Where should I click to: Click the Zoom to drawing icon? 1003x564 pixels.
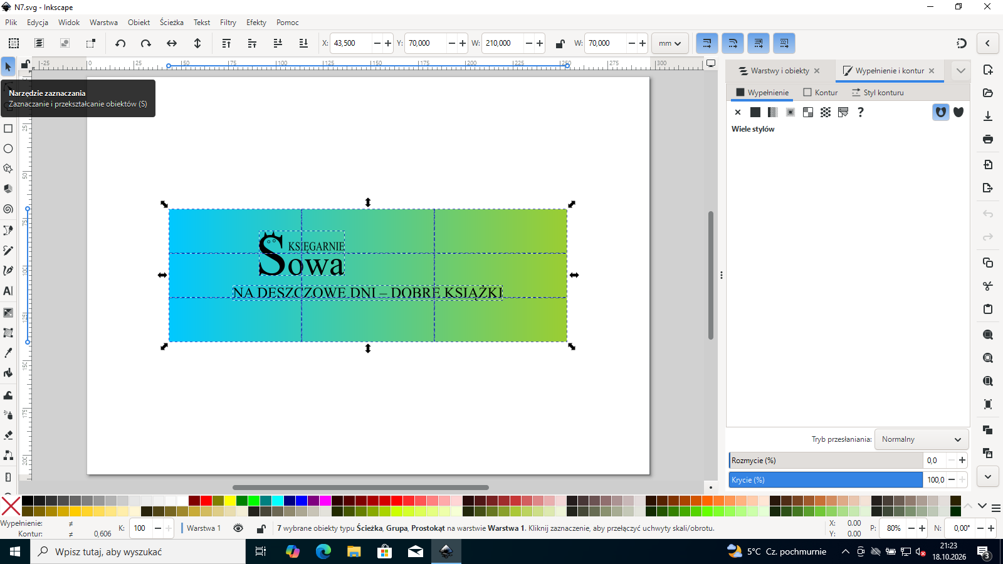coord(988,358)
